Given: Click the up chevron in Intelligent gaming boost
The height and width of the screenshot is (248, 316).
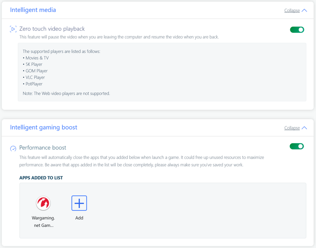Looking at the screenshot, I should [x=304, y=128].
